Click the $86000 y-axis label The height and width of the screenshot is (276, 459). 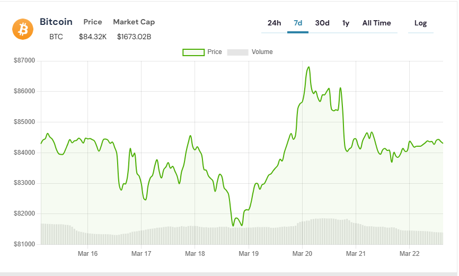coord(24,91)
